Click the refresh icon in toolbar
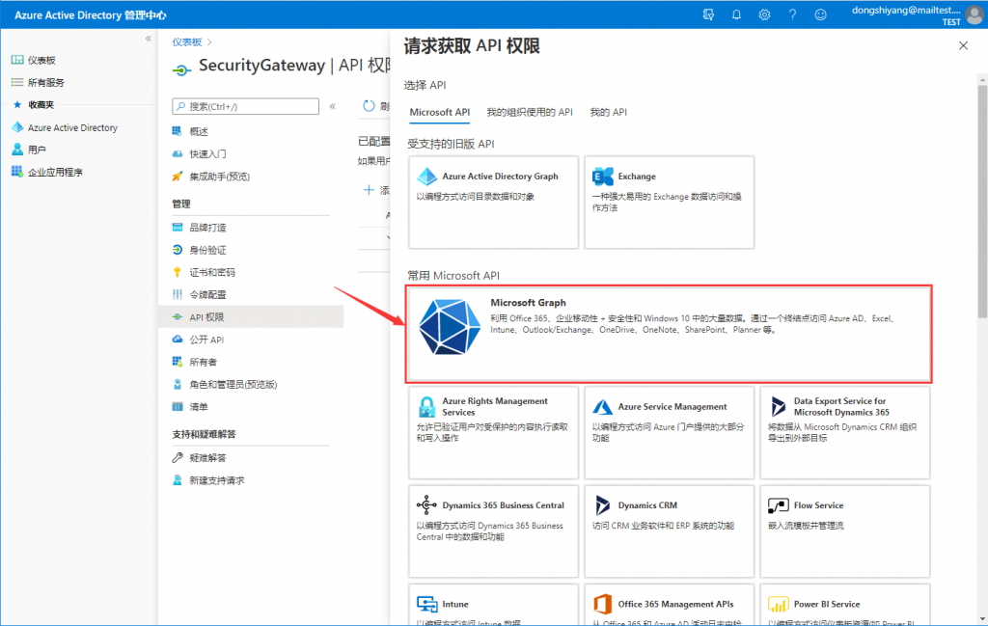988x626 pixels. (x=369, y=106)
